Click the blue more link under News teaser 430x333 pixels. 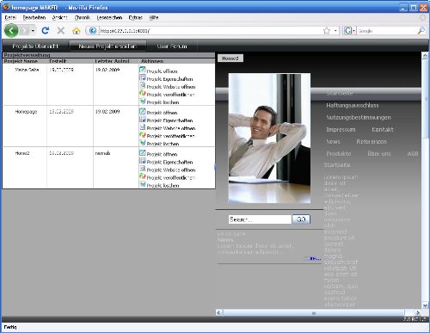click(314, 259)
